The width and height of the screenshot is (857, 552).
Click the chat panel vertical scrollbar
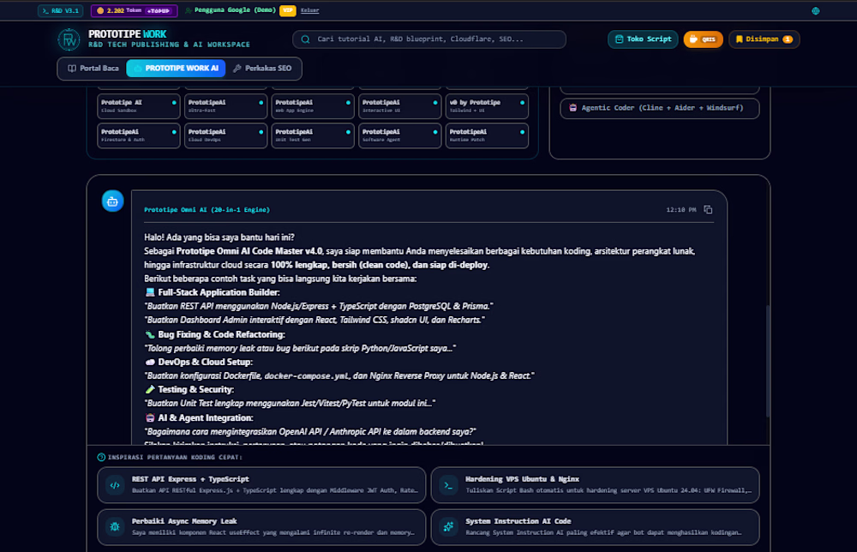[767, 361]
